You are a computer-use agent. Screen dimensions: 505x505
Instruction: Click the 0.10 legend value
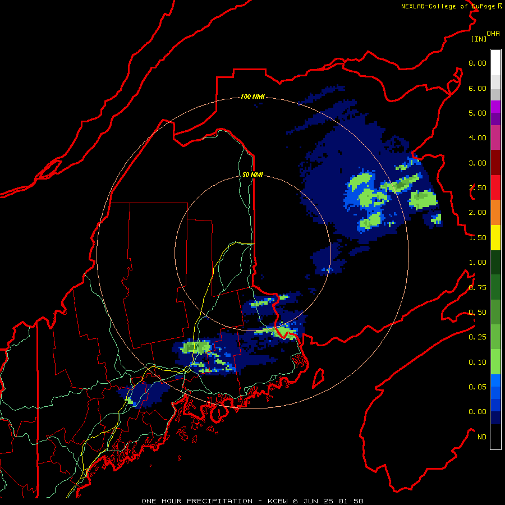478,362
